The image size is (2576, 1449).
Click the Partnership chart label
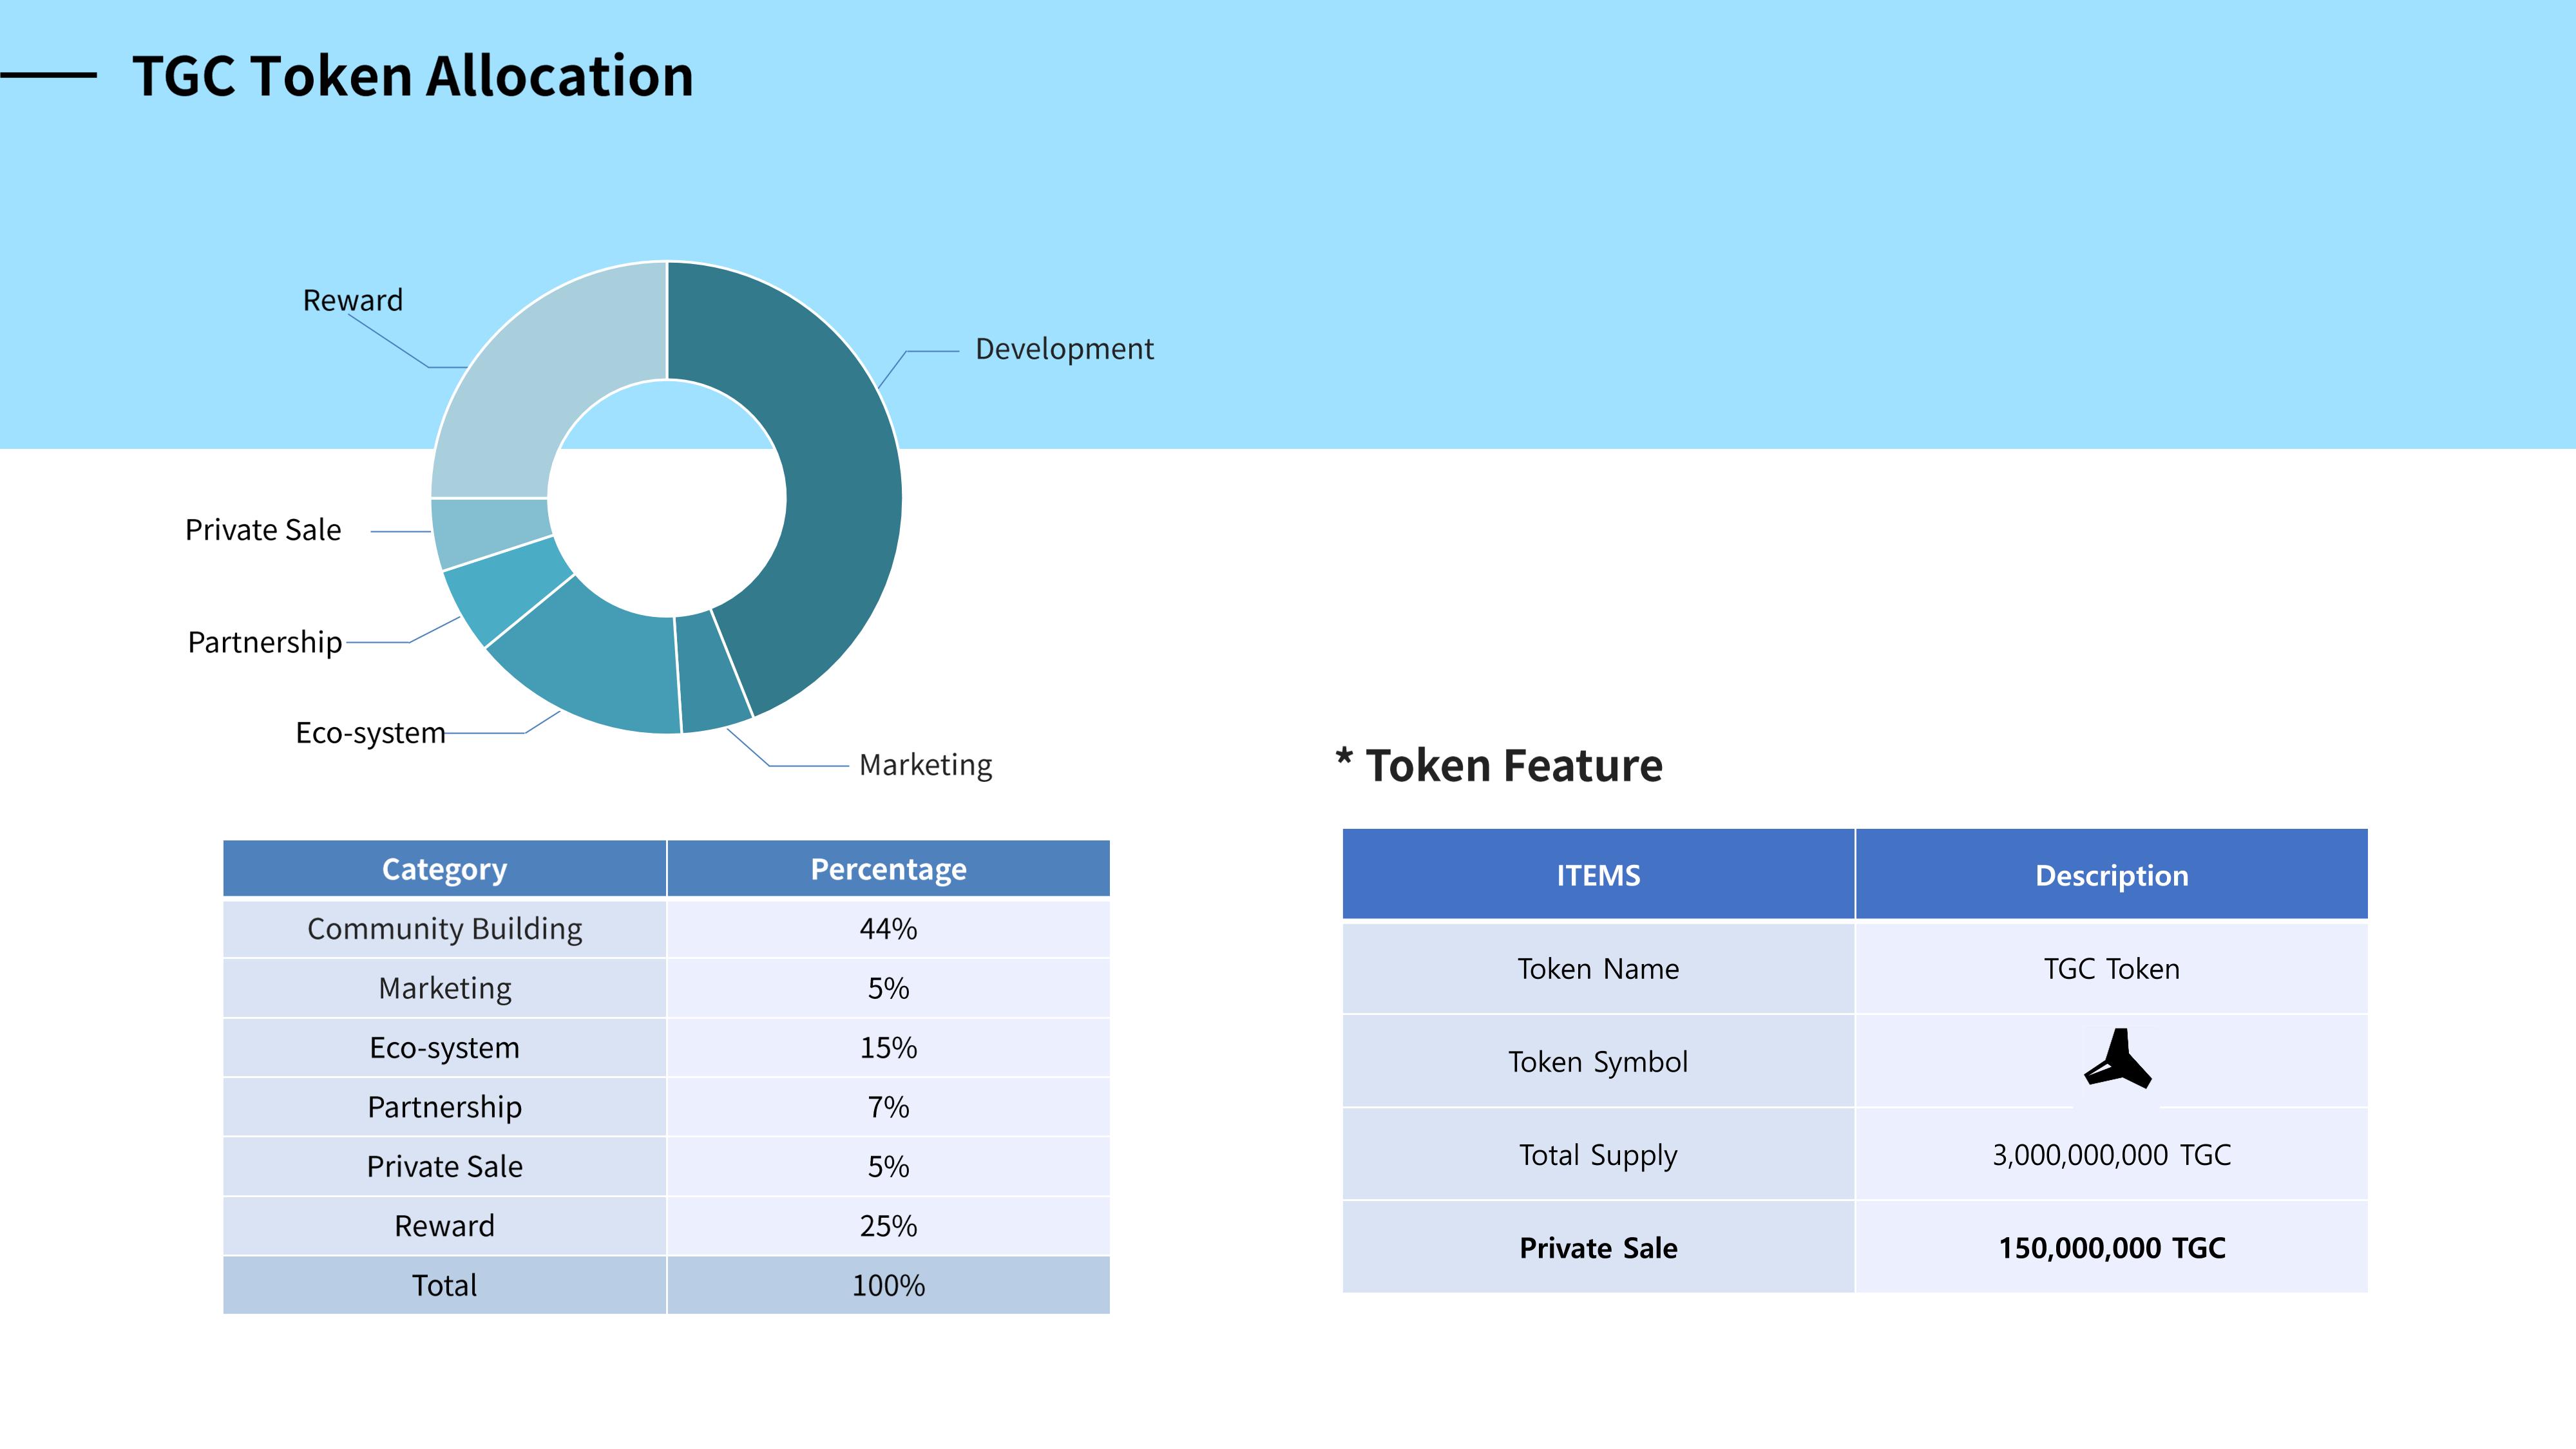pos(265,642)
